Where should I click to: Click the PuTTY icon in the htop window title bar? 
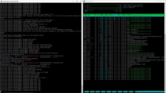click(84, 1)
